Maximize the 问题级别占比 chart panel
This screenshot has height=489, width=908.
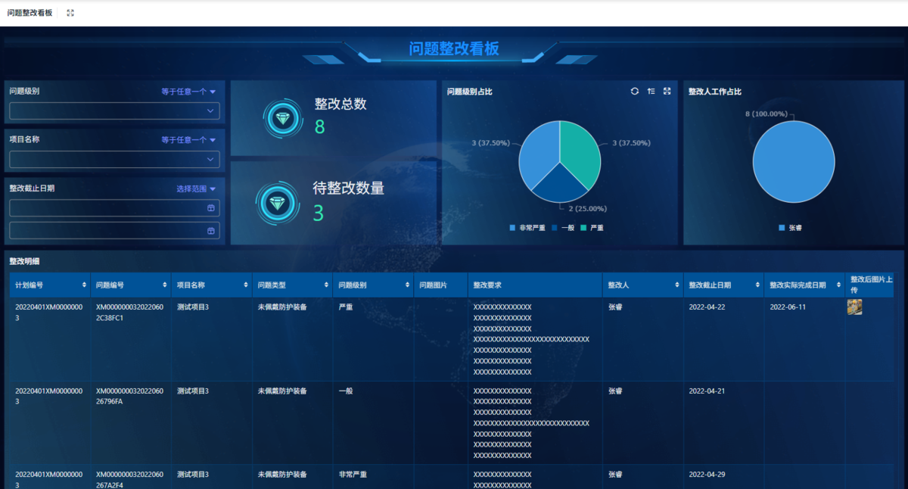tap(667, 92)
